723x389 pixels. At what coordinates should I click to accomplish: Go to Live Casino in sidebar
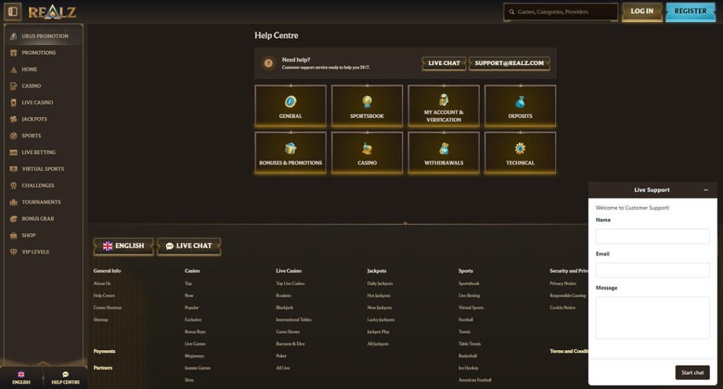[x=37, y=102]
